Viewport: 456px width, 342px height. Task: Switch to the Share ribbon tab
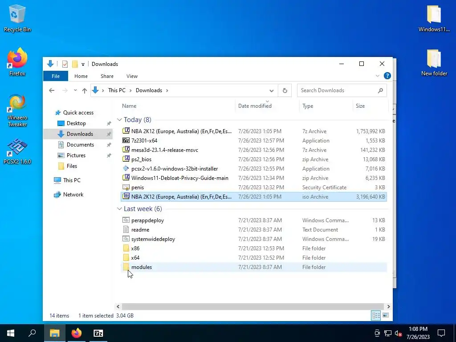point(107,76)
